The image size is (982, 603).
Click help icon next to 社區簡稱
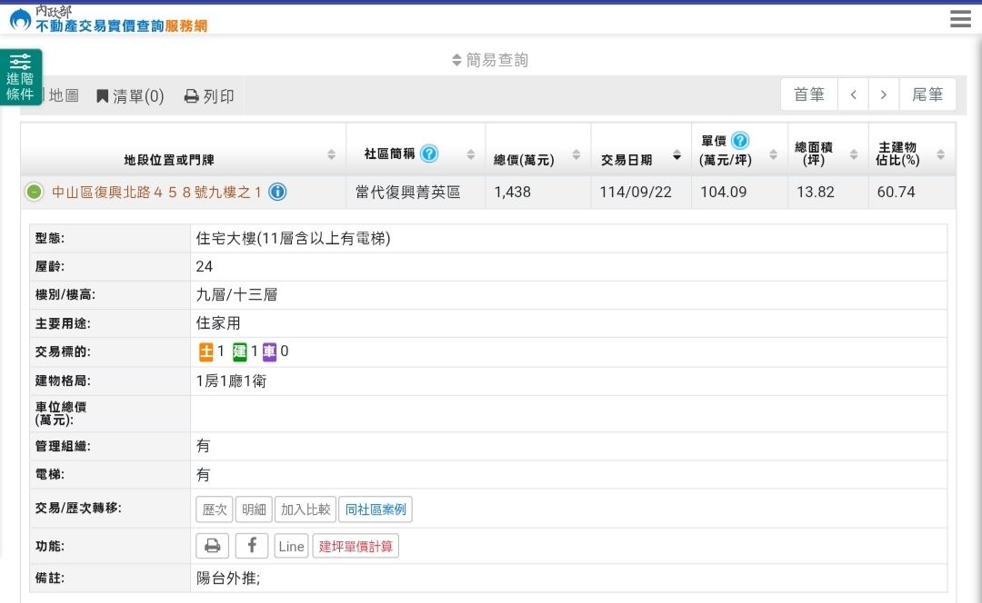[x=429, y=153]
